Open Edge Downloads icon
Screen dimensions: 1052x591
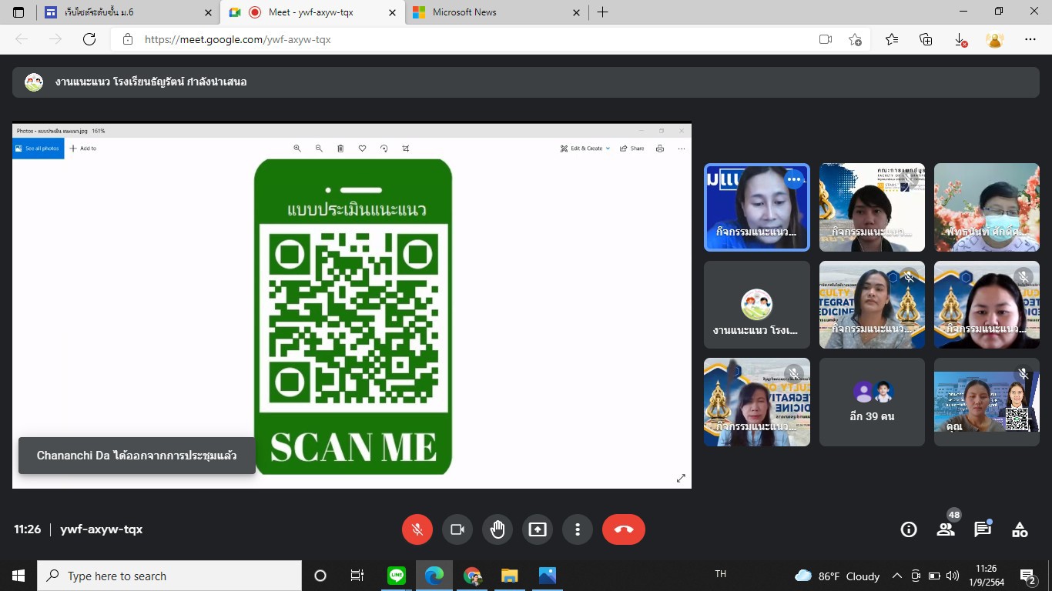pyautogui.click(x=960, y=39)
